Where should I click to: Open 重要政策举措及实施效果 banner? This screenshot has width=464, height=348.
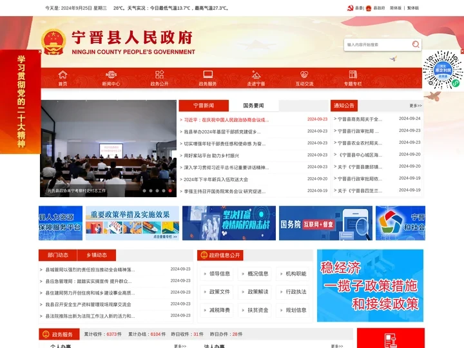tap(132, 223)
